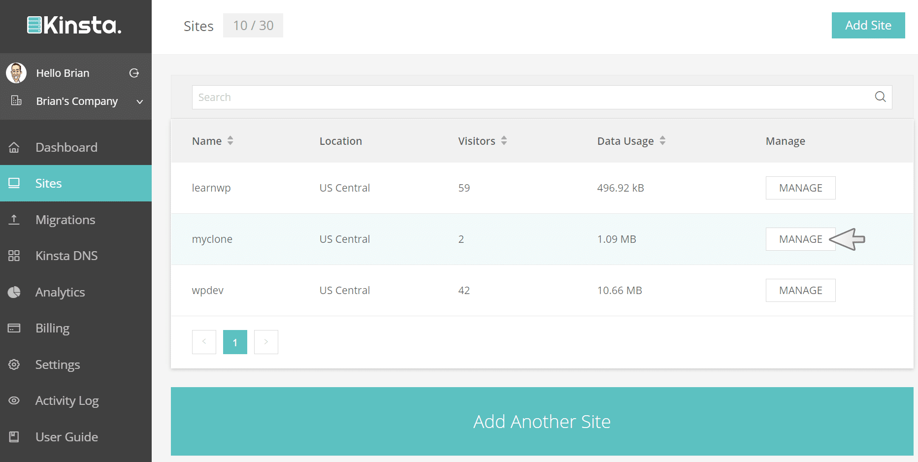Click the Dashboard home icon
This screenshot has height=462, width=918.
(14, 147)
